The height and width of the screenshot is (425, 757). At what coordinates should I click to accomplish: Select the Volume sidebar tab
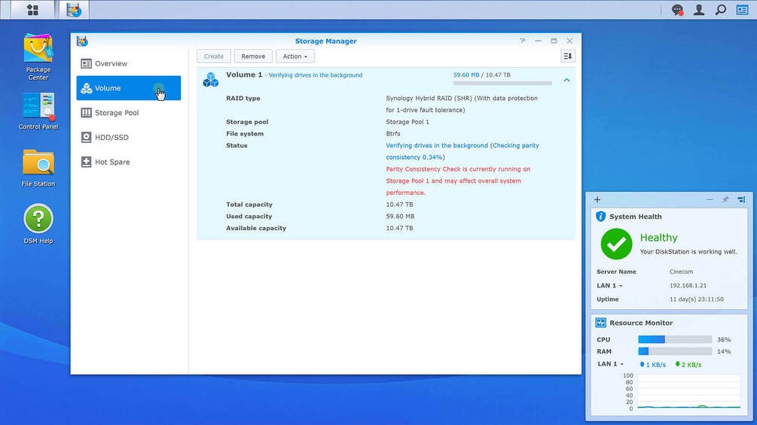pos(128,88)
